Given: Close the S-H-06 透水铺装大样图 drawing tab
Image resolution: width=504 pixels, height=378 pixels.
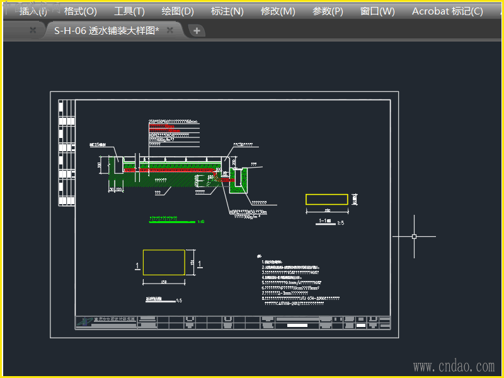Looking at the screenshot, I should click(x=169, y=30).
